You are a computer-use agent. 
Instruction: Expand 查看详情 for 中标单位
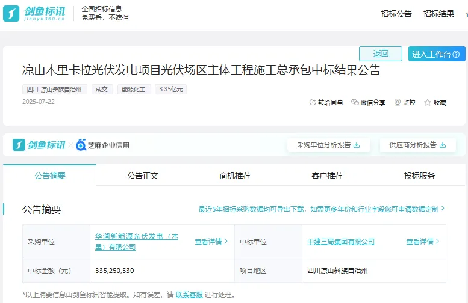click(423, 242)
